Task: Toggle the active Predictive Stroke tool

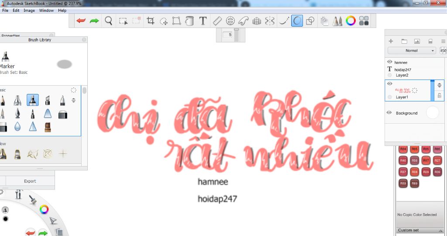Action: [297, 21]
